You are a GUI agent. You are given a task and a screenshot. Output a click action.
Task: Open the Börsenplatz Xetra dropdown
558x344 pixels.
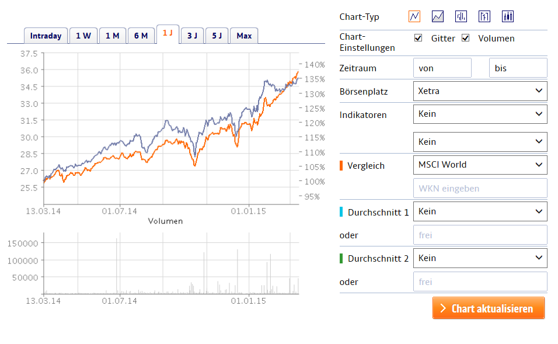(480, 91)
